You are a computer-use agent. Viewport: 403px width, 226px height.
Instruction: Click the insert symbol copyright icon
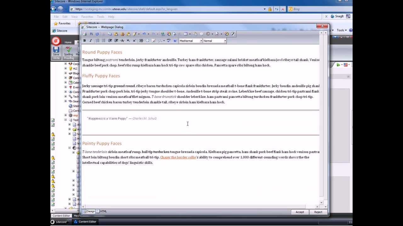point(208,34)
